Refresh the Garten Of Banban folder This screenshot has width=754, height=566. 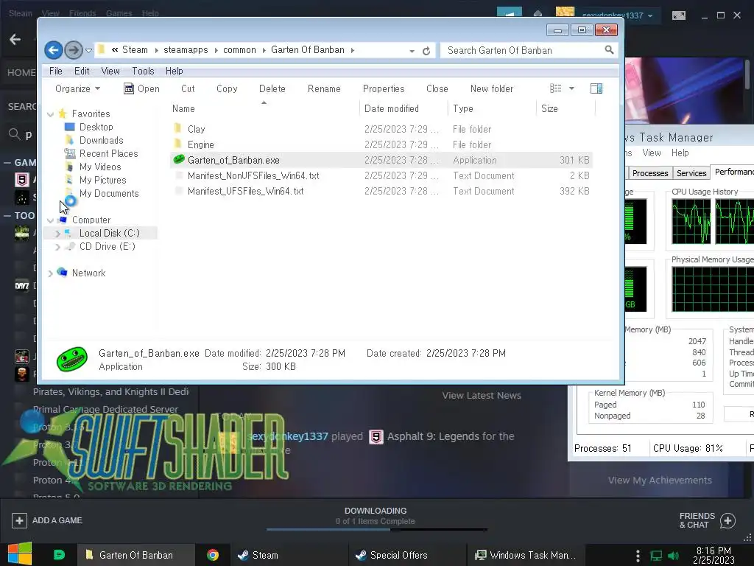point(426,51)
